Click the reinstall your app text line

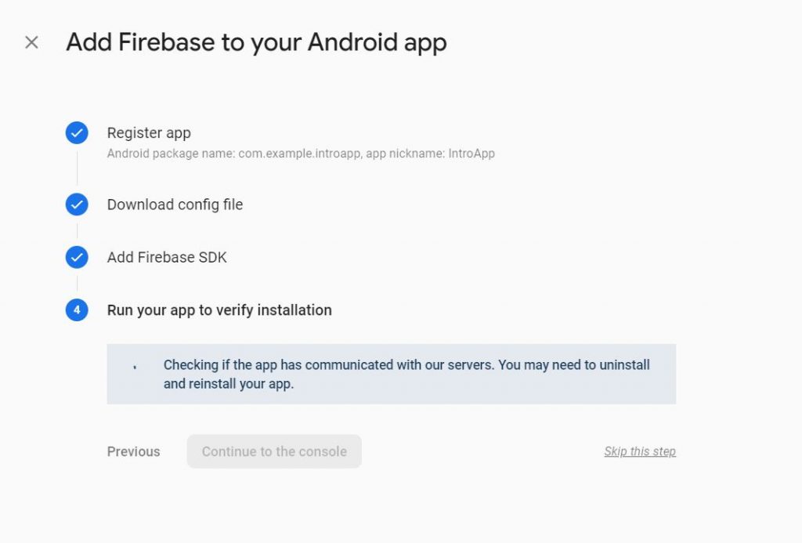[x=229, y=384]
